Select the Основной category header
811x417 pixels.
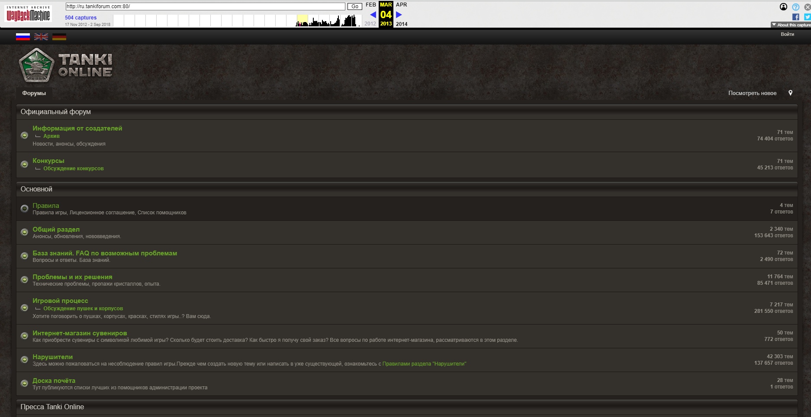[407, 189]
